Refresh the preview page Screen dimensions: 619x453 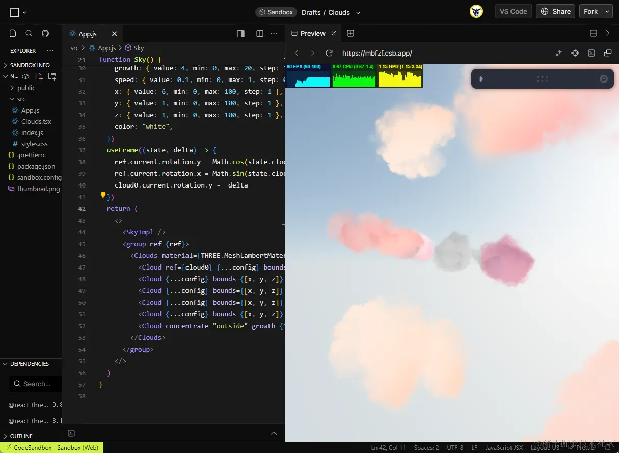pyautogui.click(x=329, y=53)
